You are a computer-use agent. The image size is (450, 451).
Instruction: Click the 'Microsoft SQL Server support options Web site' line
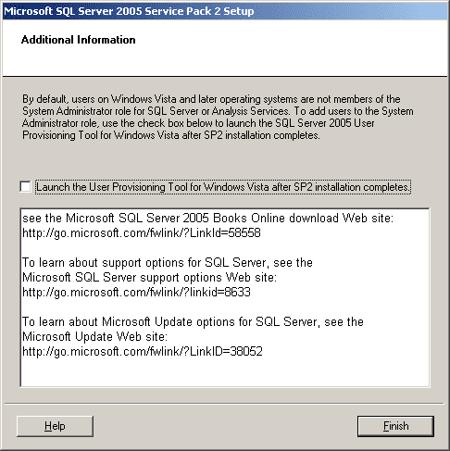(x=150, y=277)
